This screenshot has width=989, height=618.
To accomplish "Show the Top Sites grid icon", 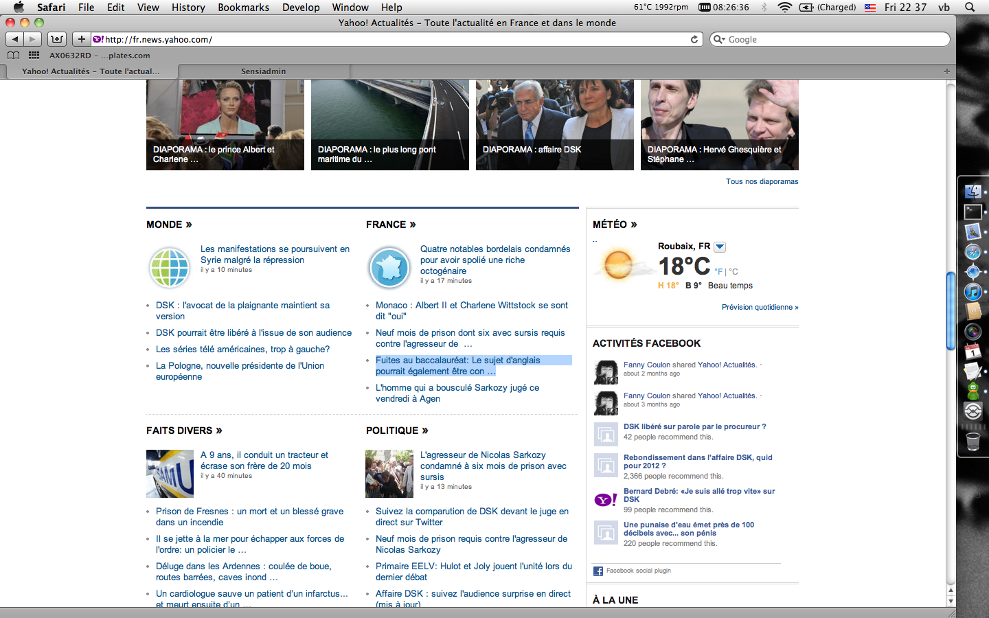I will [34, 56].
